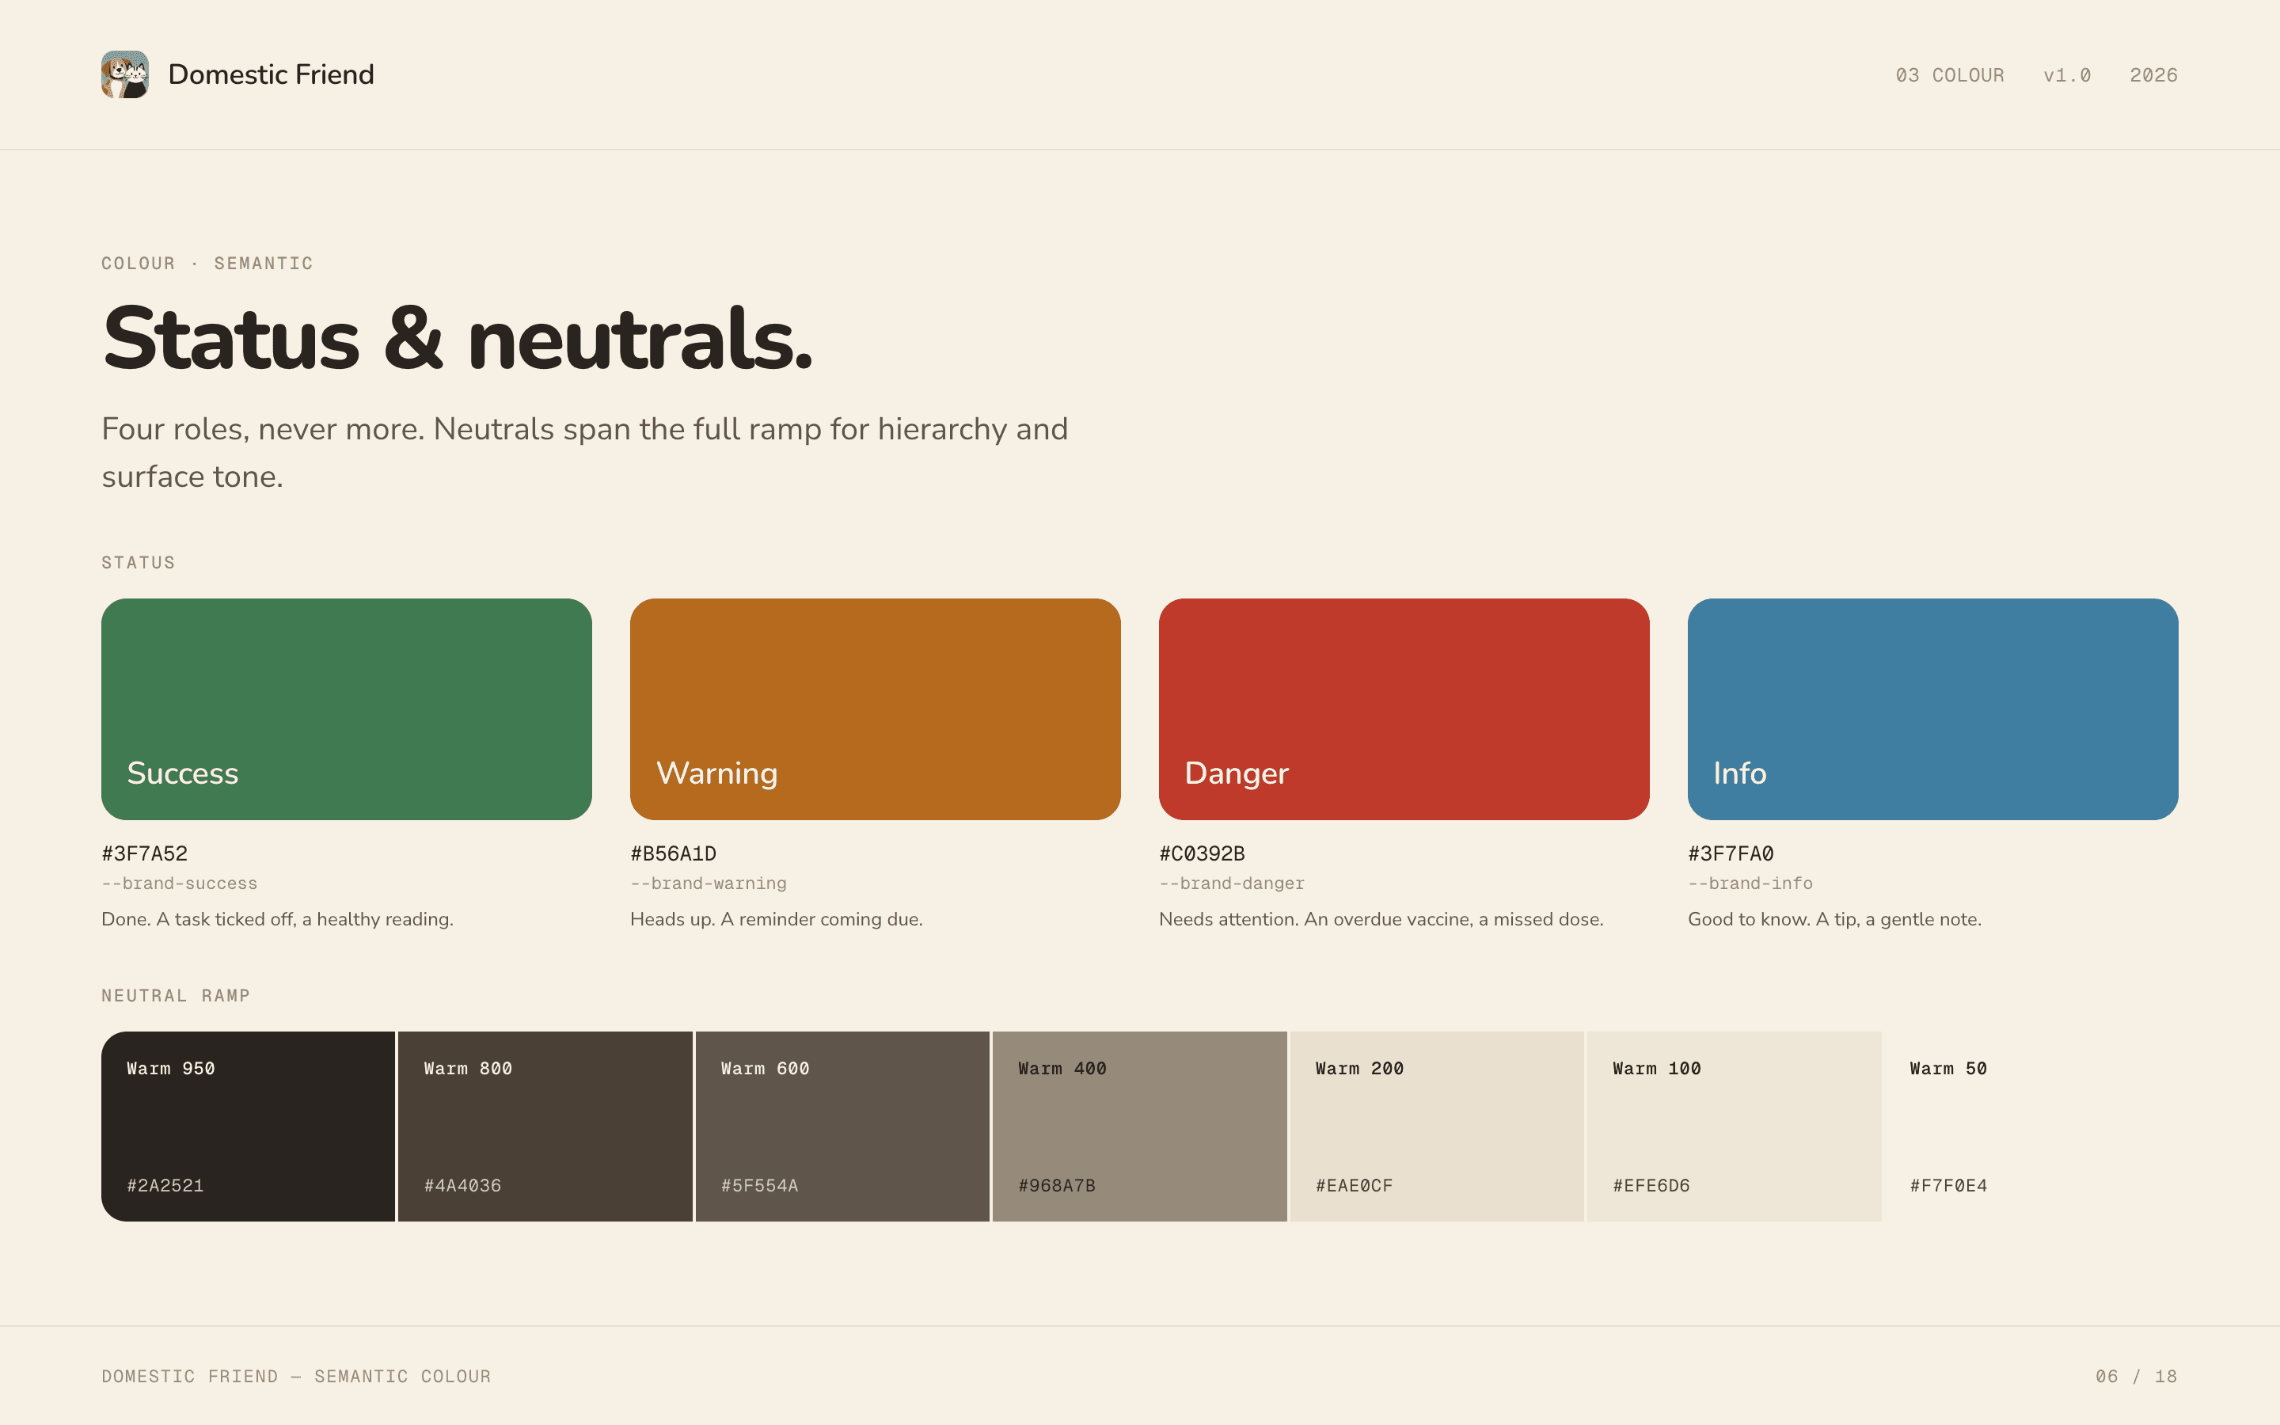Click the NEUTRAL RAMP section label
This screenshot has height=1425, width=2280.
[x=175, y=996]
